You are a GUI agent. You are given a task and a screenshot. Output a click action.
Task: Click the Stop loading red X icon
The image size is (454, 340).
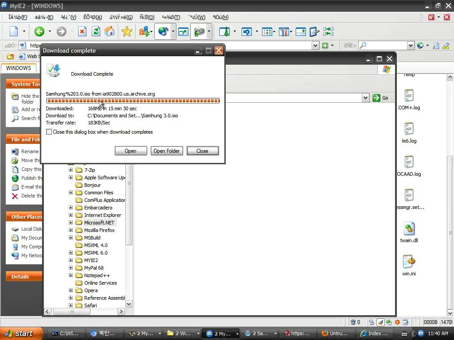82,31
